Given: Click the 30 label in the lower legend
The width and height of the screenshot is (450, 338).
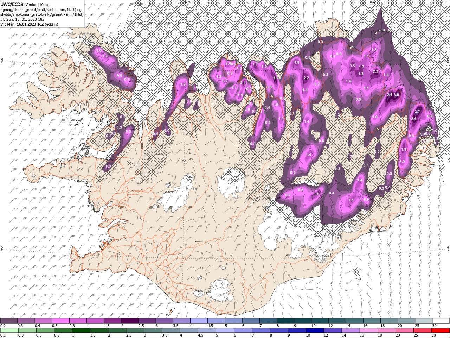Looking at the screenshot, I should (433, 335).
